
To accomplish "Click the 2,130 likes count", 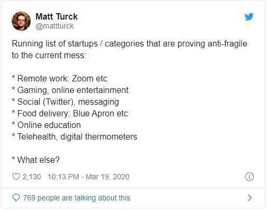I will point(32,177).
